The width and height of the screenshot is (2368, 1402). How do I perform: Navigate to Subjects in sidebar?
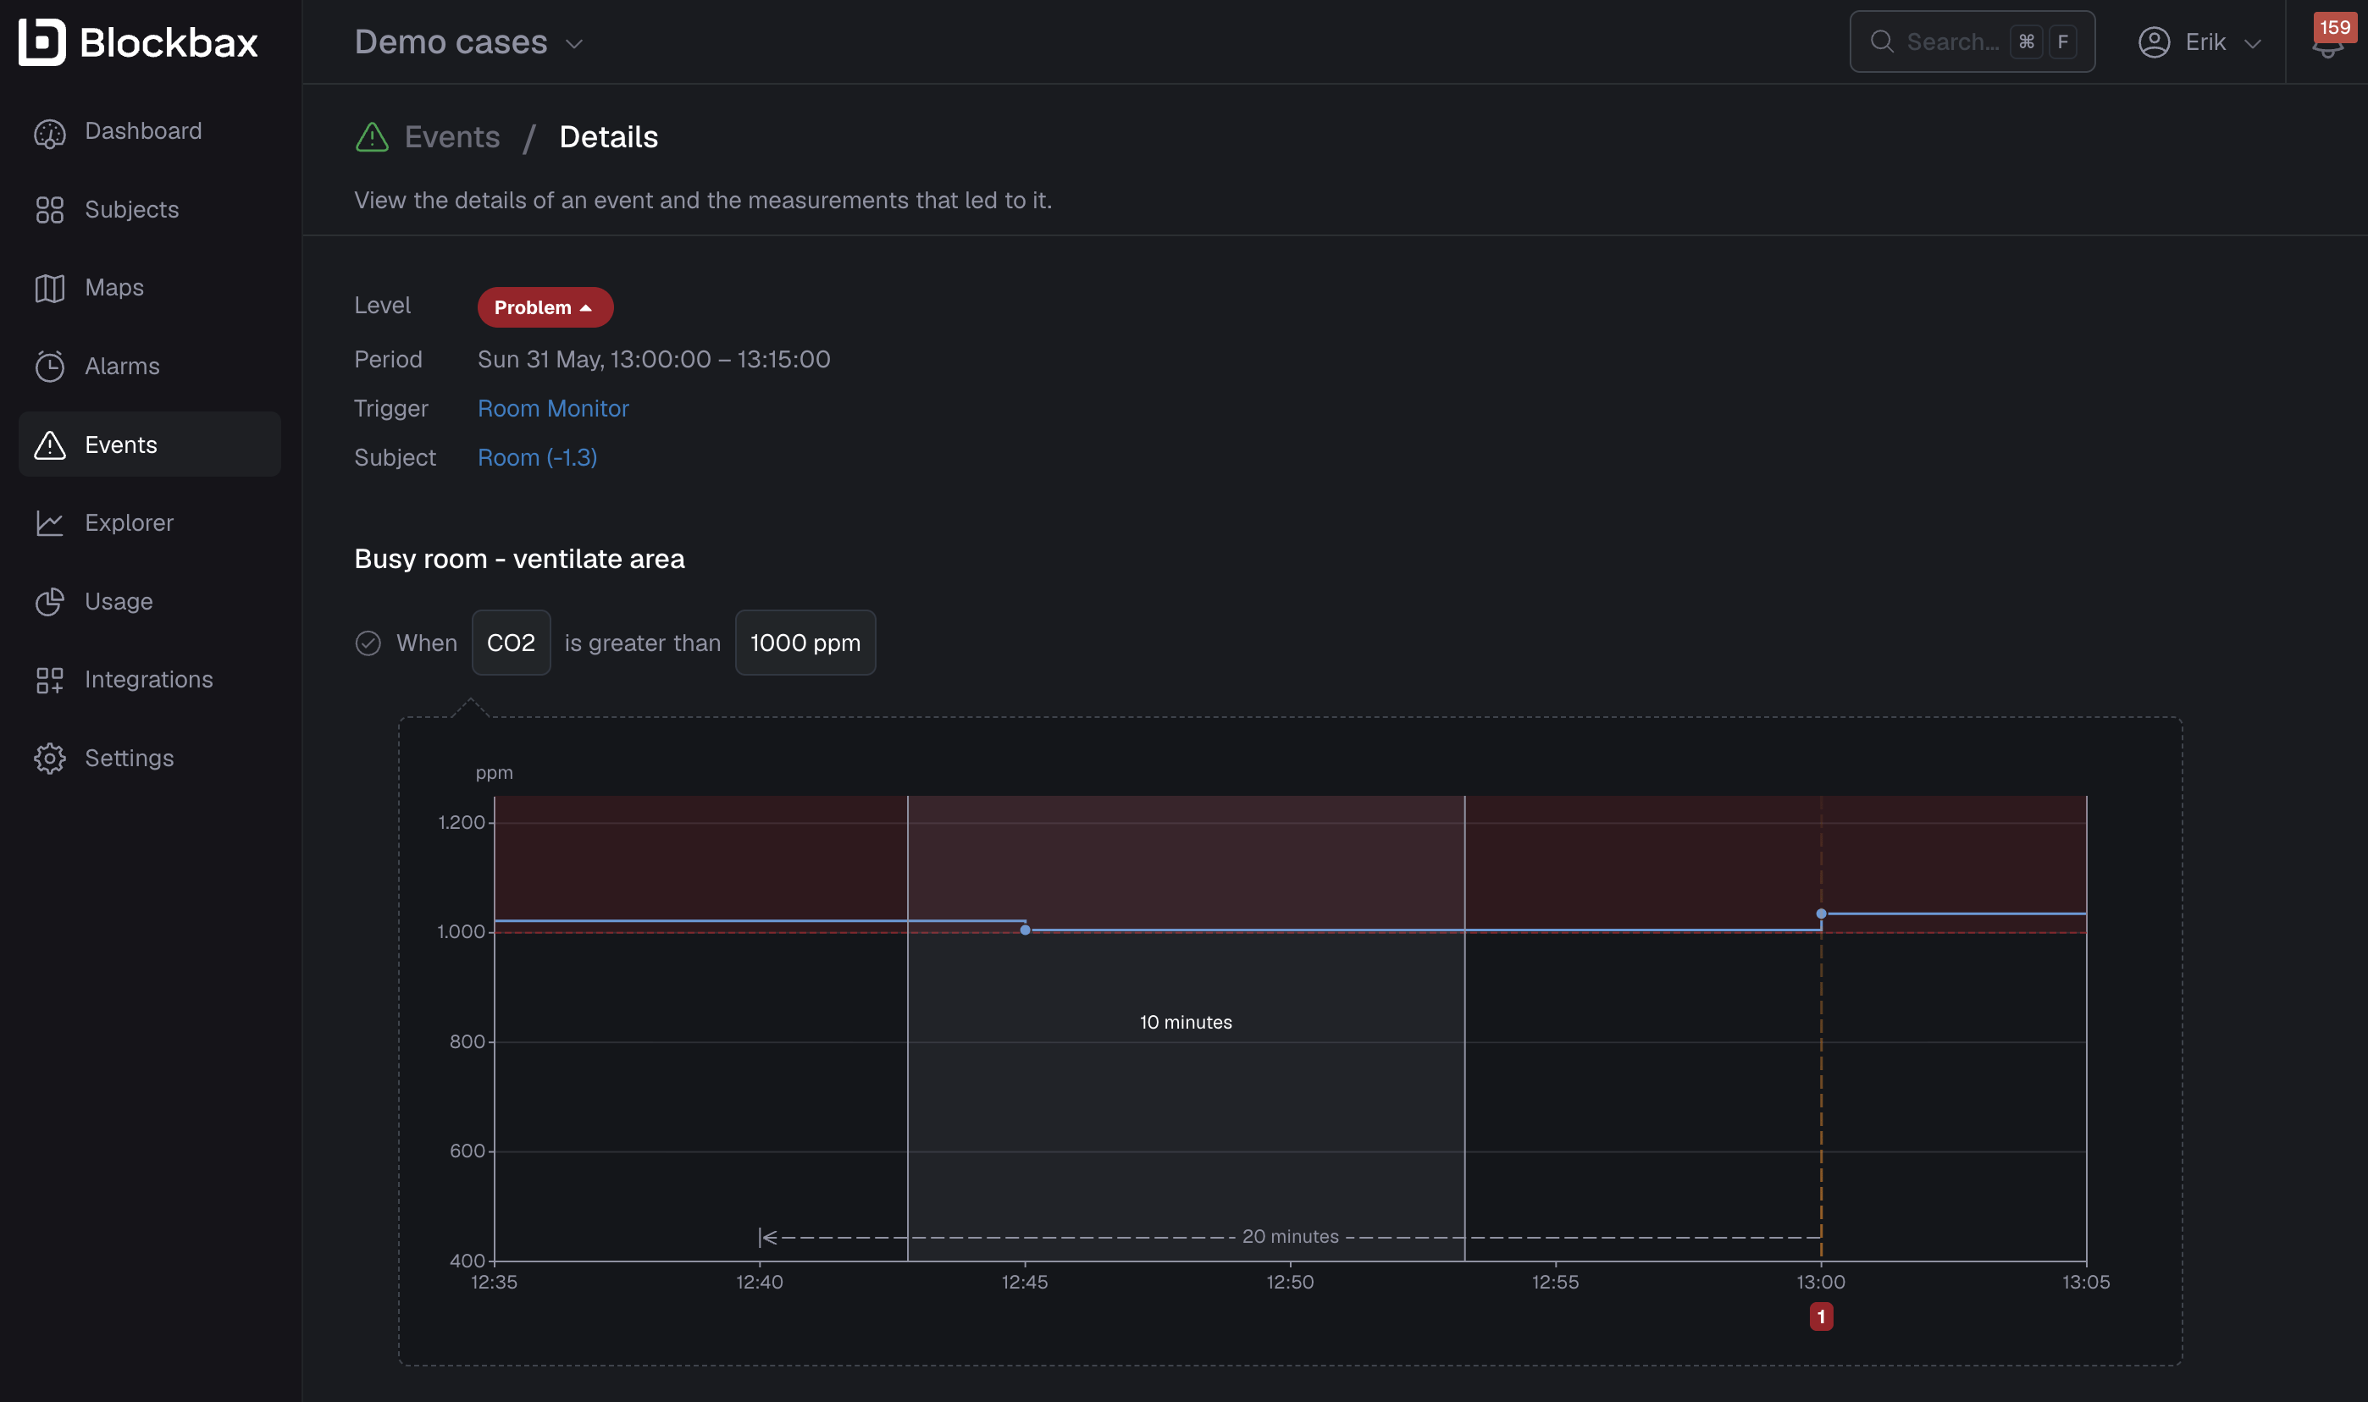pyautogui.click(x=132, y=210)
